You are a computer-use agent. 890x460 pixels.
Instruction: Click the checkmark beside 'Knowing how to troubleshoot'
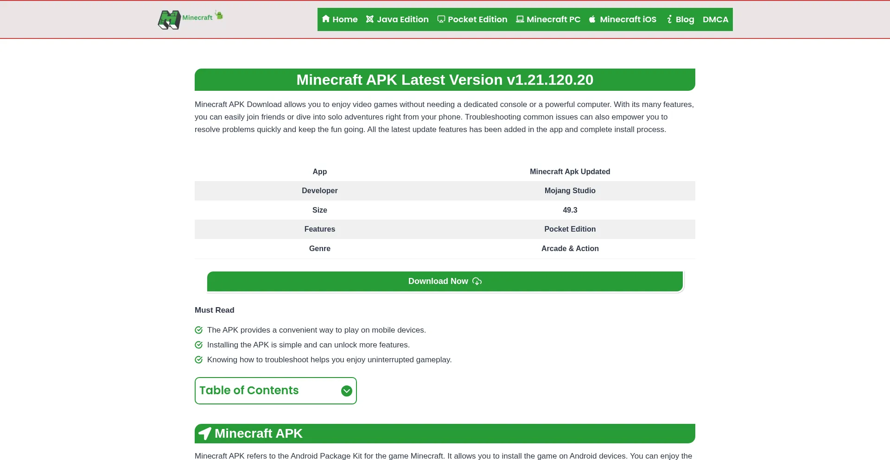pyautogui.click(x=199, y=360)
